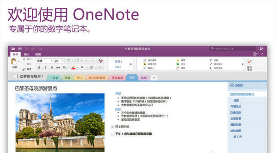This screenshot has width=276, height=153.
Task: Toggle the 带上照相机 checkbox
Action: point(113,127)
